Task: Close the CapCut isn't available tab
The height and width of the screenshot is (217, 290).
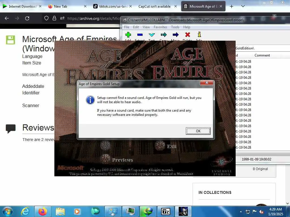Action: coord(176,6)
